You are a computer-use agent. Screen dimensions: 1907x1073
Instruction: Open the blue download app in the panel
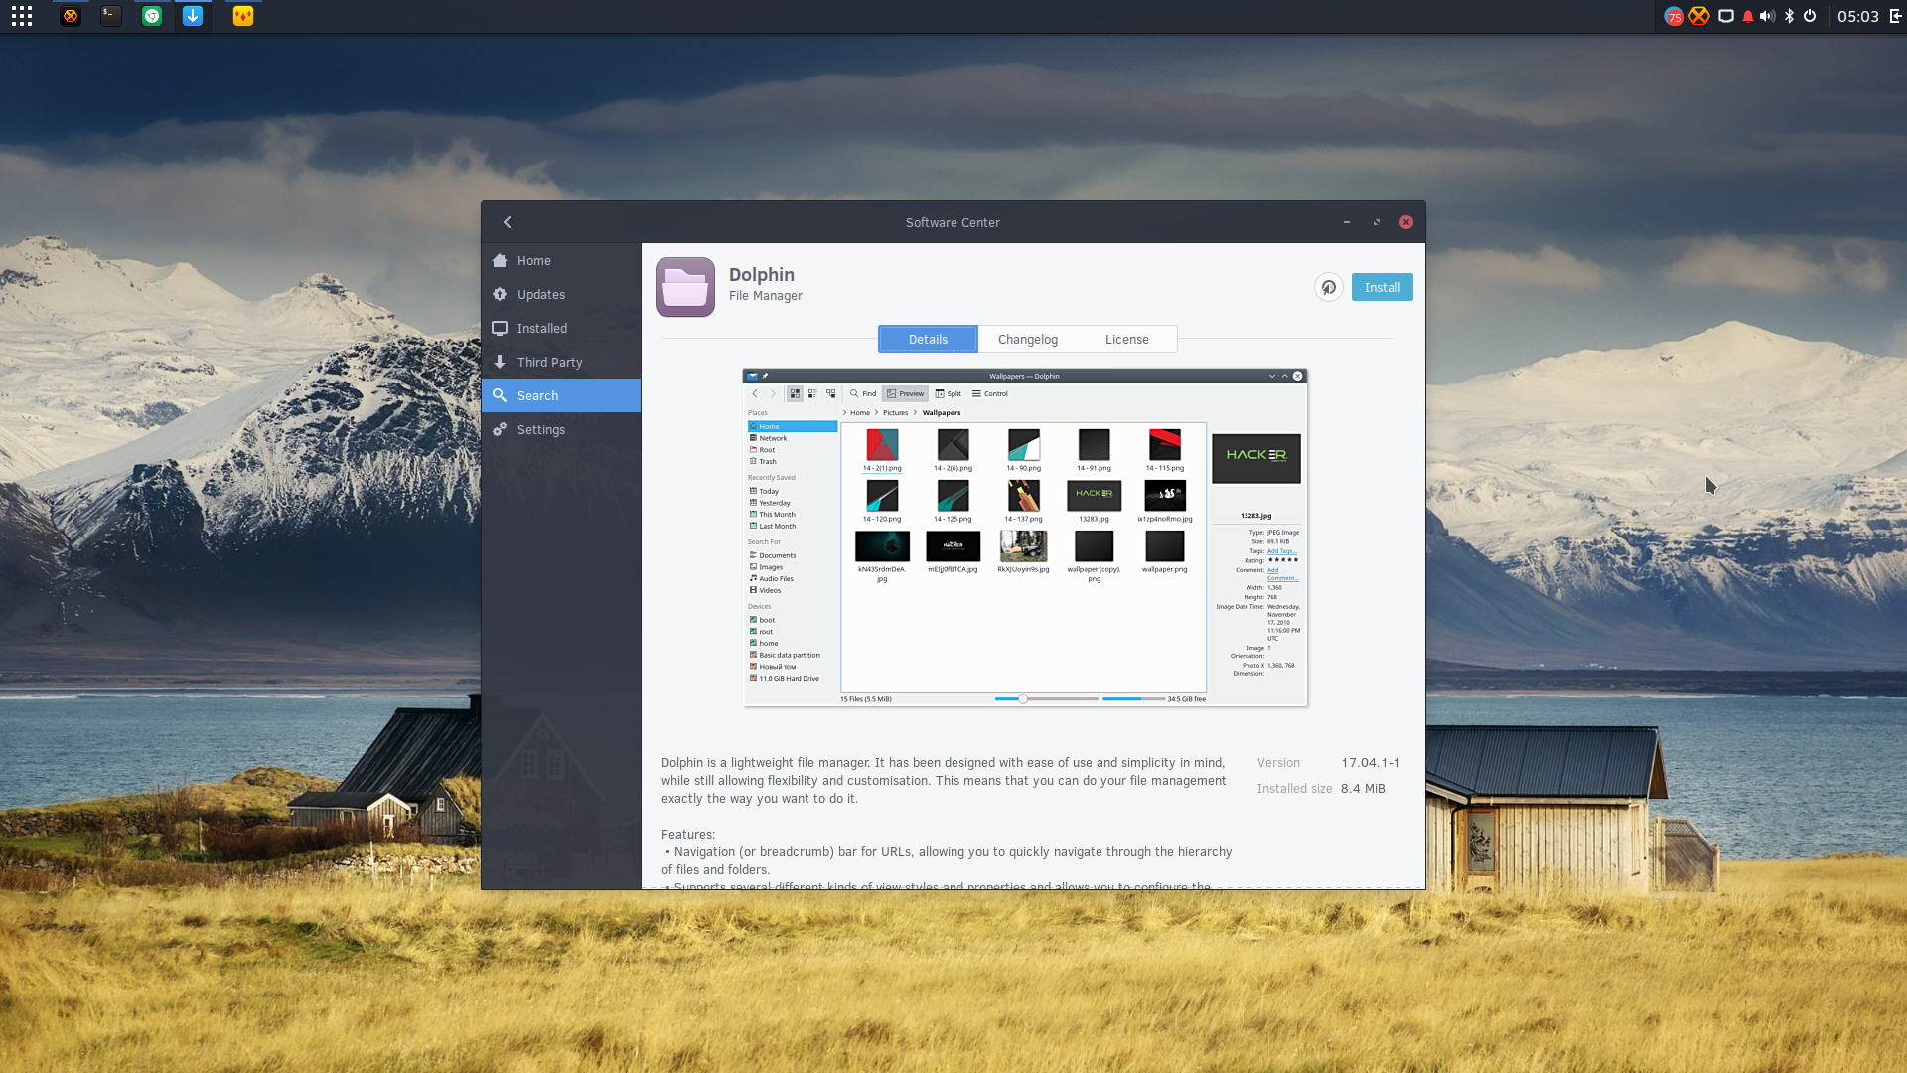(193, 16)
